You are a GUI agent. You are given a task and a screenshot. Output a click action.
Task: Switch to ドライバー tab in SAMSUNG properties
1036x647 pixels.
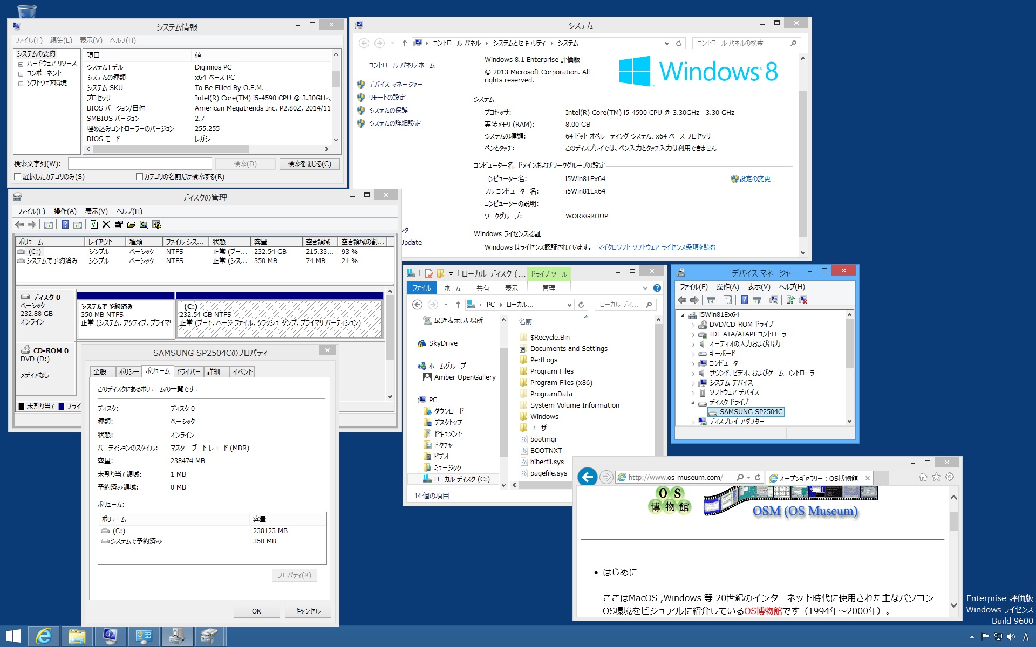189,371
